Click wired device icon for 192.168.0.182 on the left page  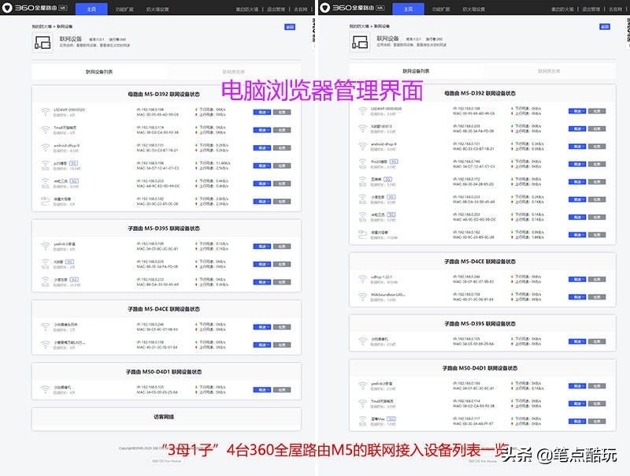46,200
